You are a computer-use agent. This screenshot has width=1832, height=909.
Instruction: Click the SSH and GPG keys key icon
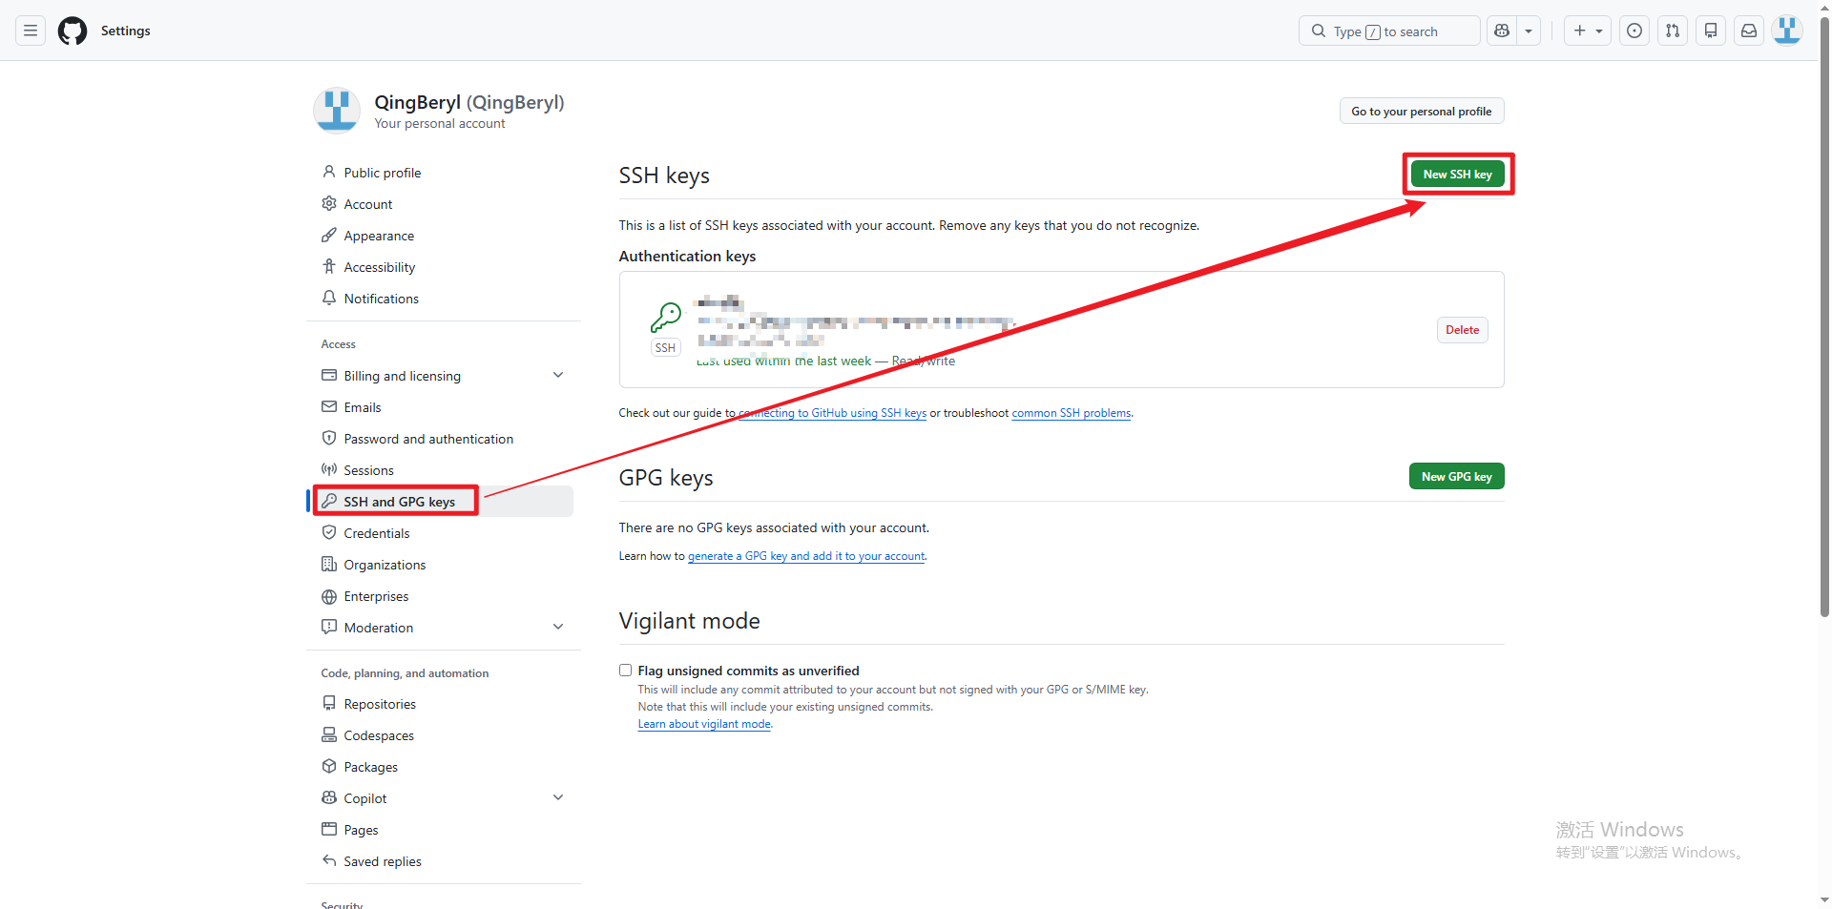pyautogui.click(x=329, y=501)
